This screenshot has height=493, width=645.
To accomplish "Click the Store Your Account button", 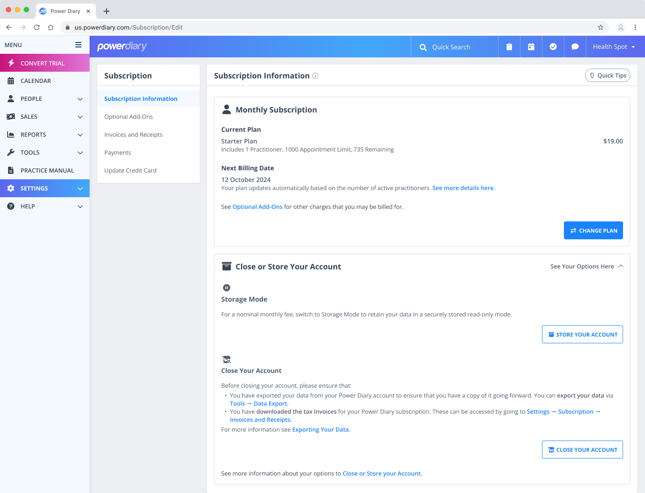I will pyautogui.click(x=582, y=334).
